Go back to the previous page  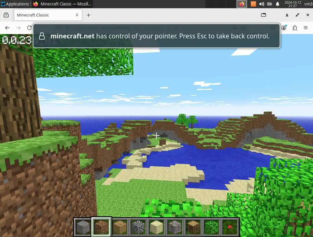point(7,28)
